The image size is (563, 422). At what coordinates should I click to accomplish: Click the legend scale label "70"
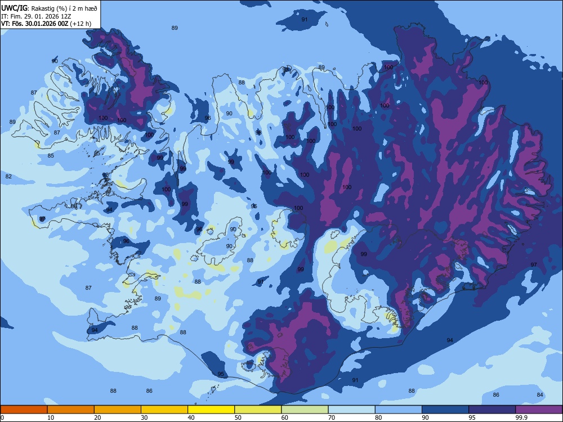[x=332, y=417]
